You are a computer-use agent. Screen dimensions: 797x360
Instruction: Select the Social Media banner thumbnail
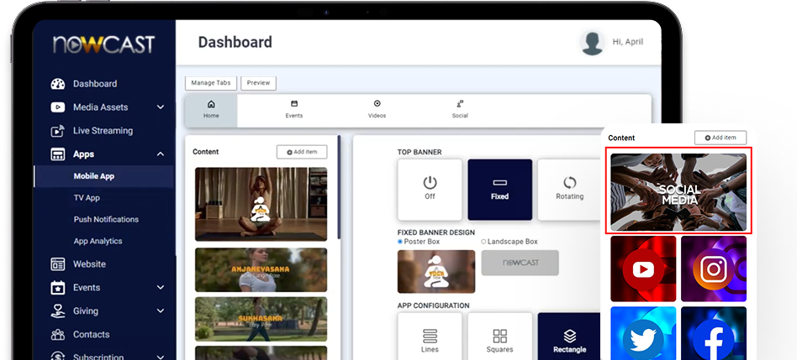(678, 192)
